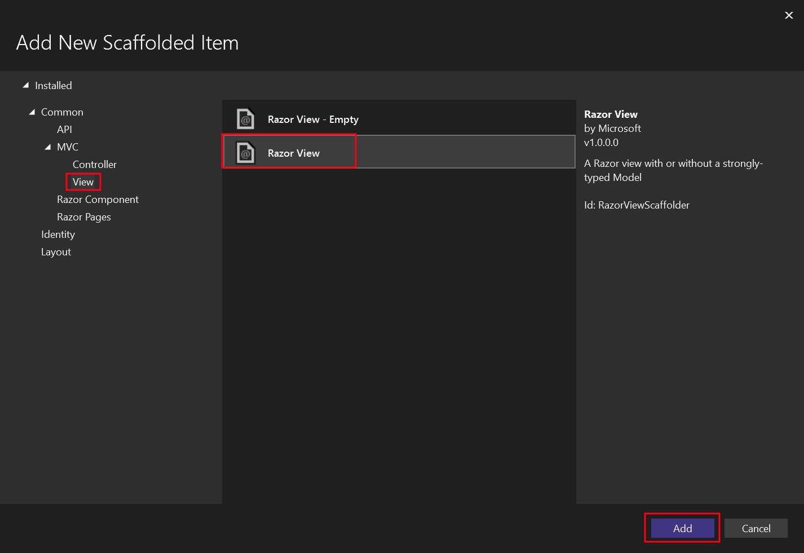Viewport: 804px width, 553px height.
Task: Click the Cancel button
Action: (x=756, y=528)
